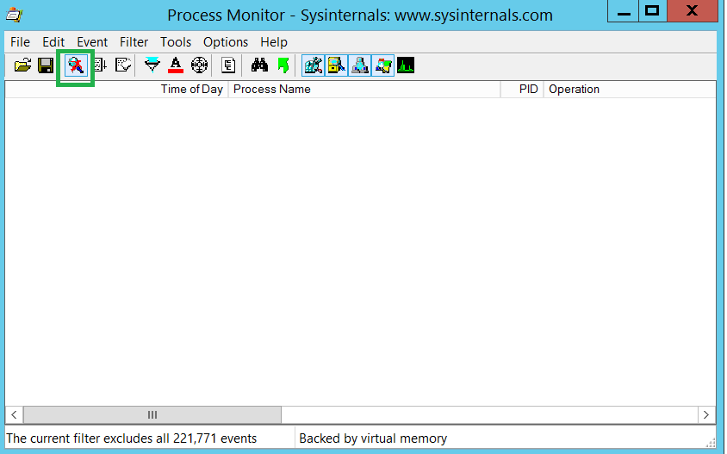Click status text 'Backed by virtual memory'
The height and width of the screenshot is (454, 727).
click(x=373, y=438)
